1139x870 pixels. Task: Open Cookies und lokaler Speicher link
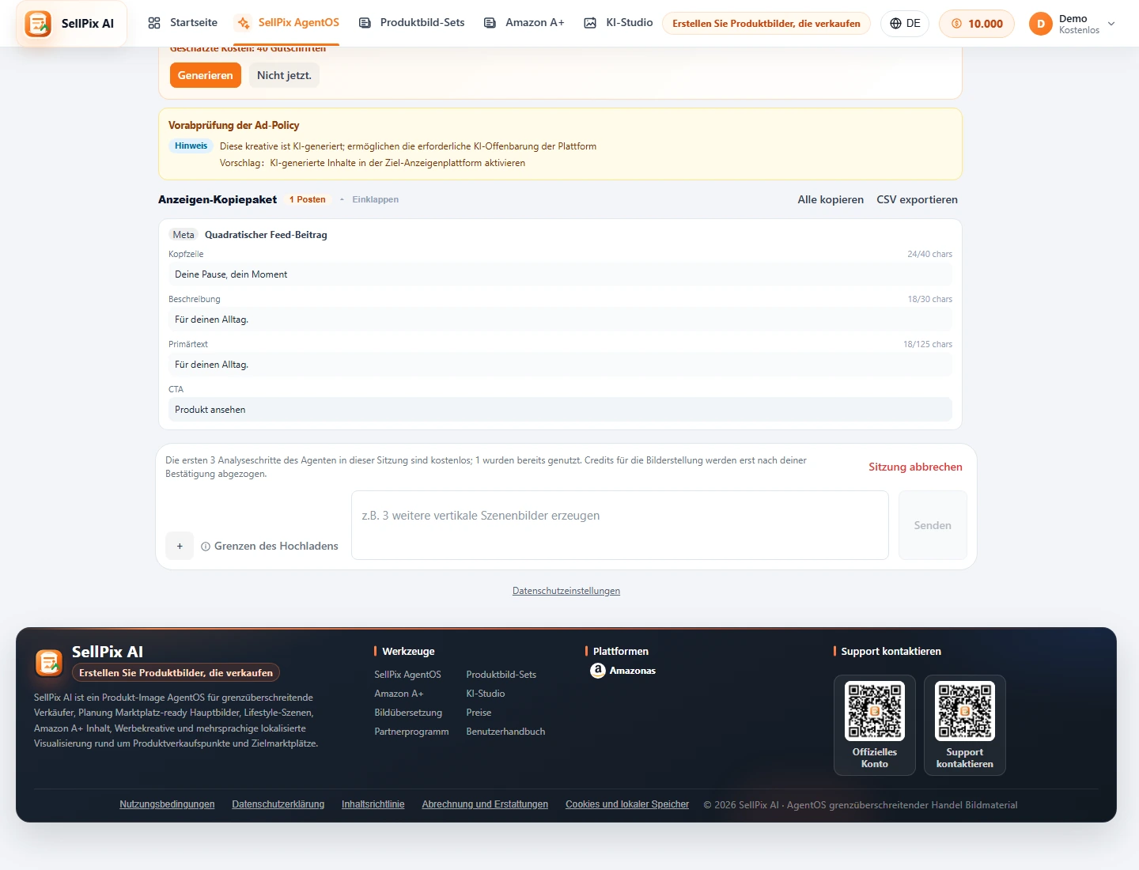coord(627,804)
